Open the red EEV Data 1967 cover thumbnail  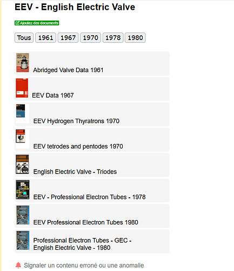point(22,88)
